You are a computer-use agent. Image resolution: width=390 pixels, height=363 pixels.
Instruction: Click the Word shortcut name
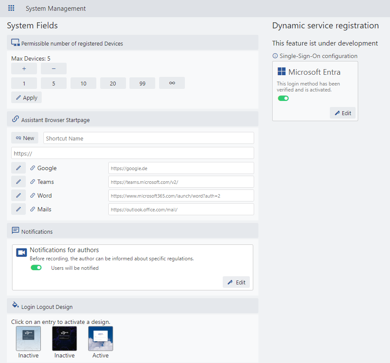point(45,195)
